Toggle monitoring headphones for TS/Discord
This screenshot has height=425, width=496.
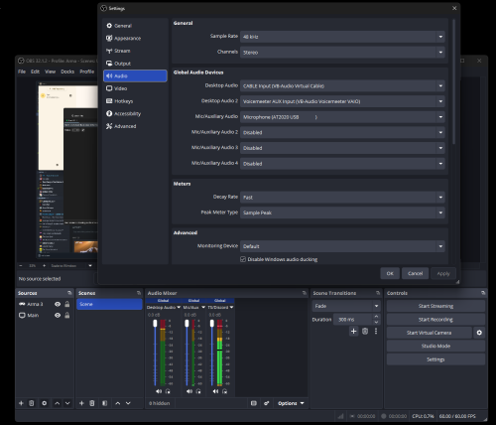[x=224, y=391]
